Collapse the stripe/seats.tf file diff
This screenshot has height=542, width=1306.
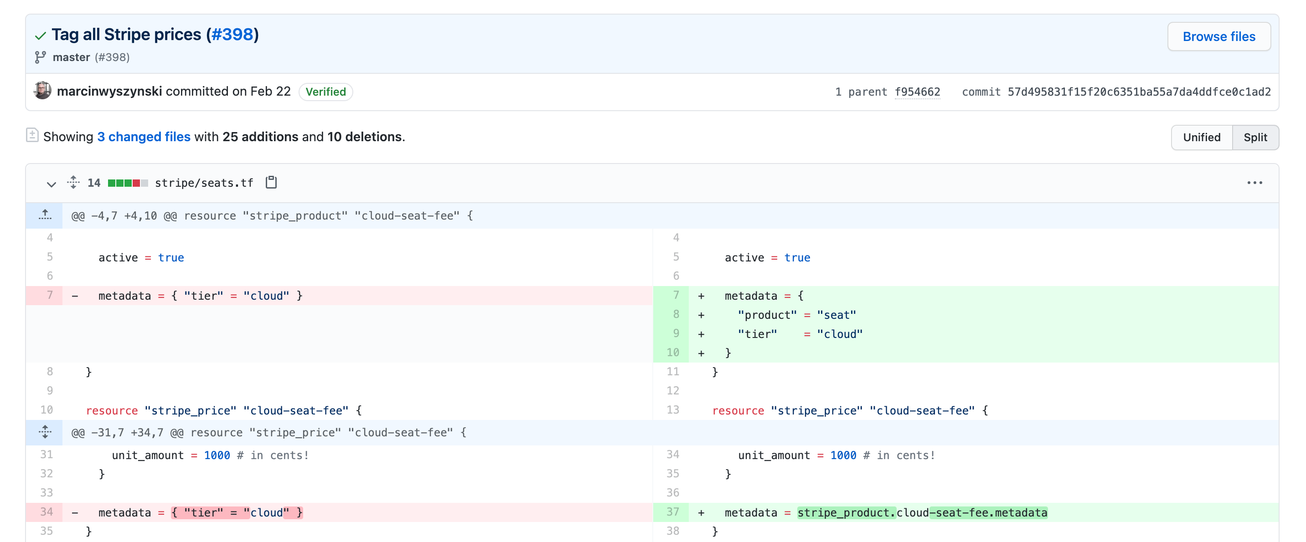51,184
